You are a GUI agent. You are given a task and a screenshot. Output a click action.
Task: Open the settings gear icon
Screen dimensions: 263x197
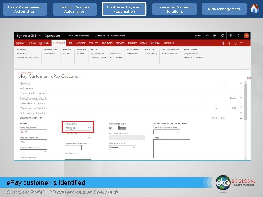click(x=231, y=36)
